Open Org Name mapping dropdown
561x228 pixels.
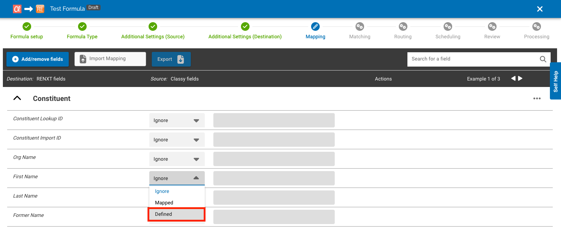[x=177, y=159]
